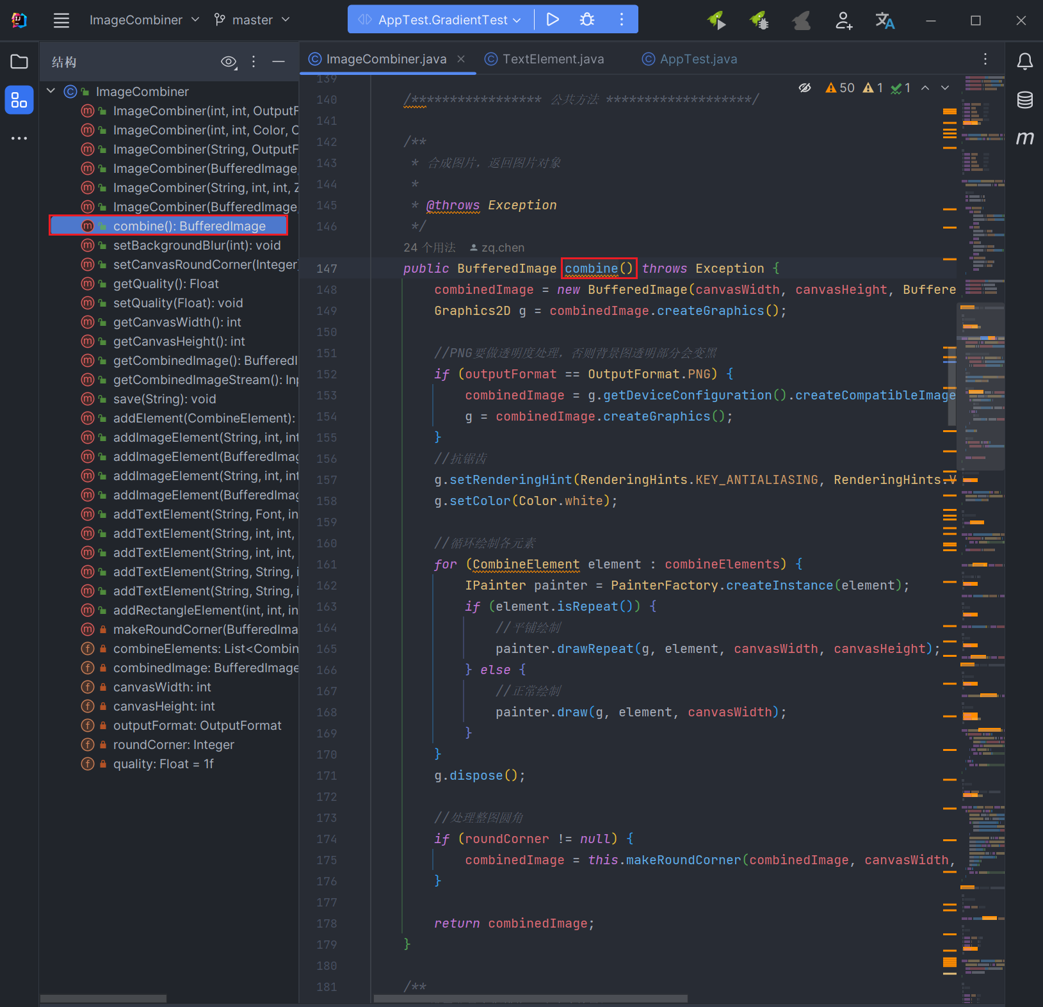Select the outputFormat: OutputFormat field
Viewport: 1043px width, 1007px height.
197,725
